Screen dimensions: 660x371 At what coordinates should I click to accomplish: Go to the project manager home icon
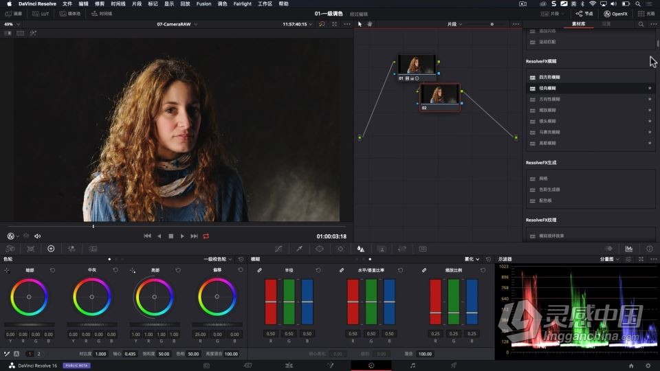[631, 366]
